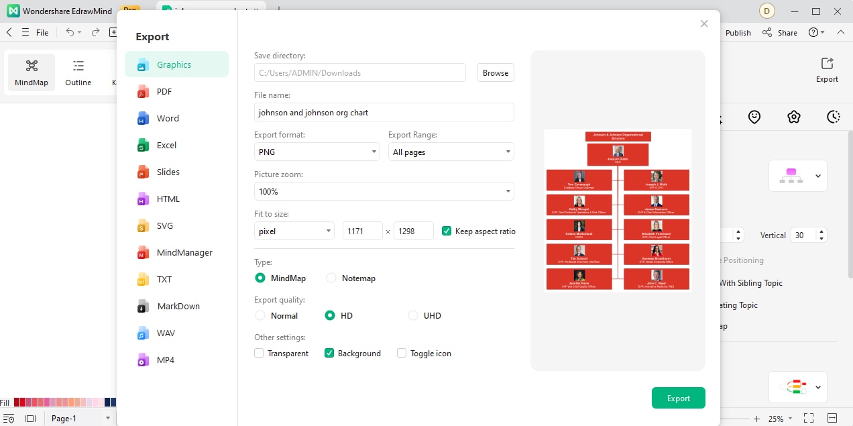Screen dimensions: 853x426
Task: Click the width field showing 1171
Action: pyautogui.click(x=362, y=231)
